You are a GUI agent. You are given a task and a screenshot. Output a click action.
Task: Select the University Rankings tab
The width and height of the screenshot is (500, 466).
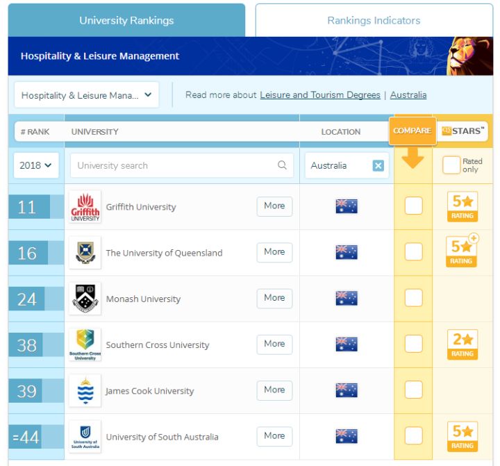click(126, 20)
